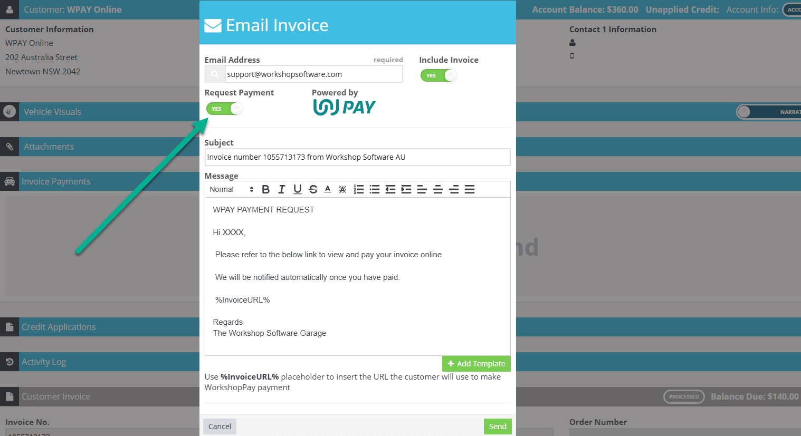801x436 pixels.
Task: Apply strikethrough to message text
Action: click(313, 189)
